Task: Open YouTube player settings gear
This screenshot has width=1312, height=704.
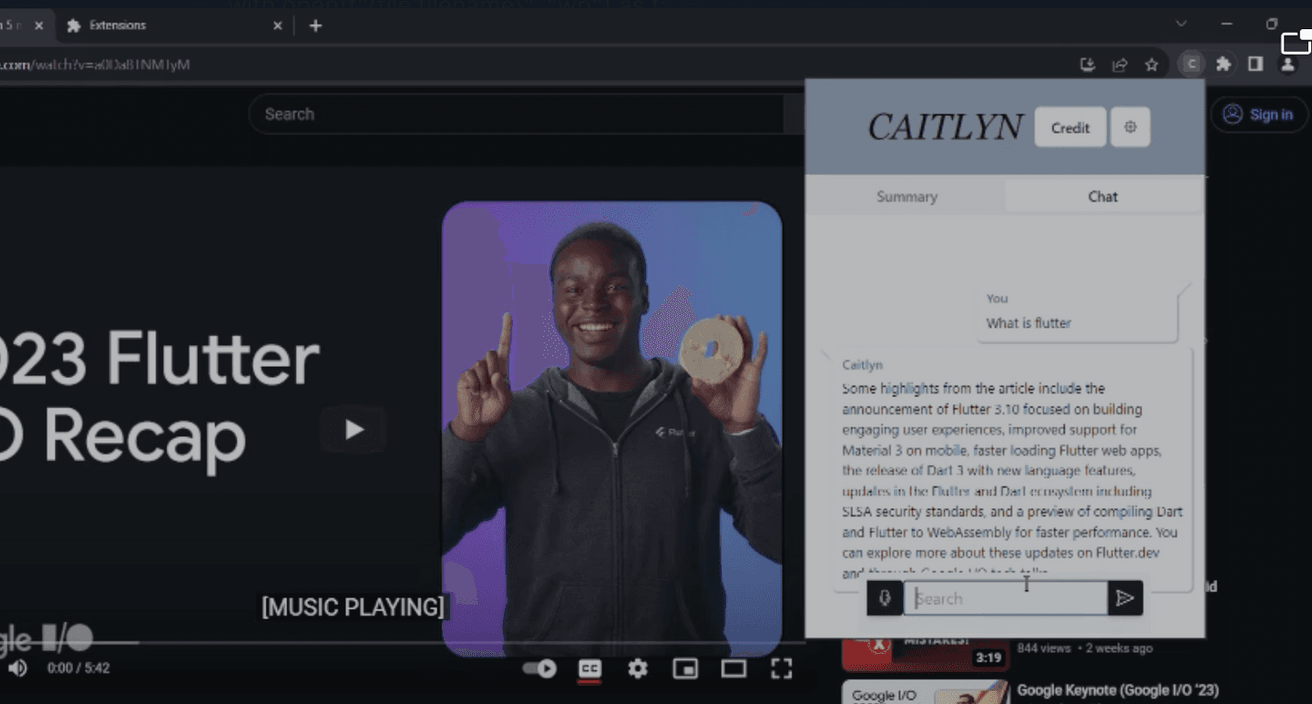Action: click(638, 668)
